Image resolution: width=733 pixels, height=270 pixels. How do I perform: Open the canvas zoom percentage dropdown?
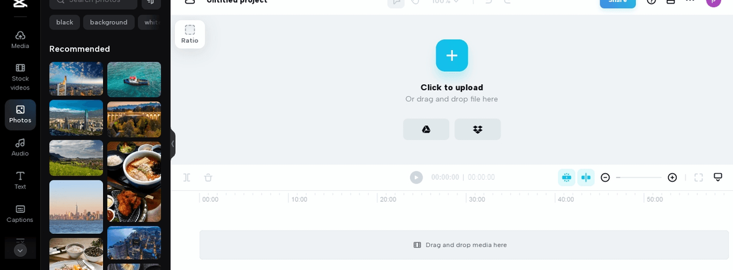(445, 1)
